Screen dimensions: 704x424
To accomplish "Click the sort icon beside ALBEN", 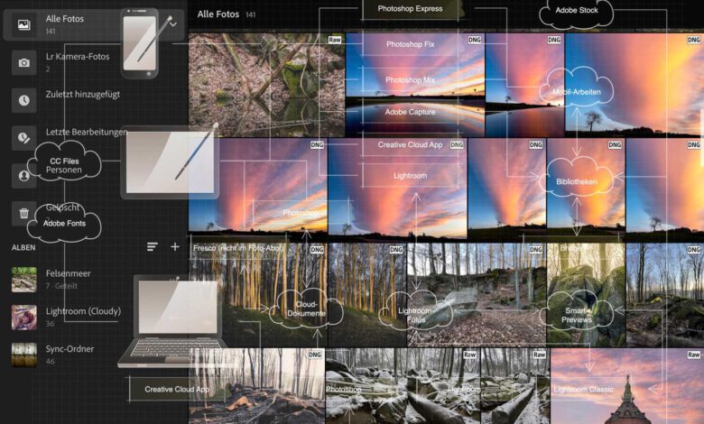I will click(x=153, y=247).
